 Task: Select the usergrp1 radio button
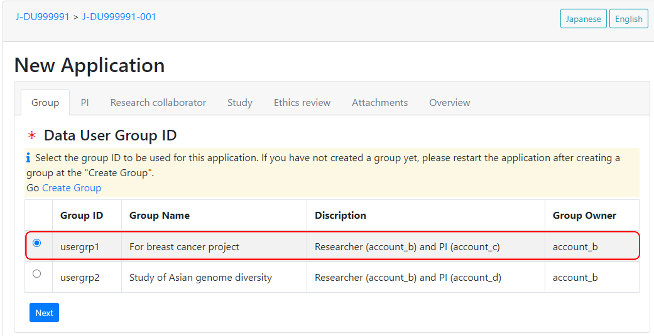(37, 243)
